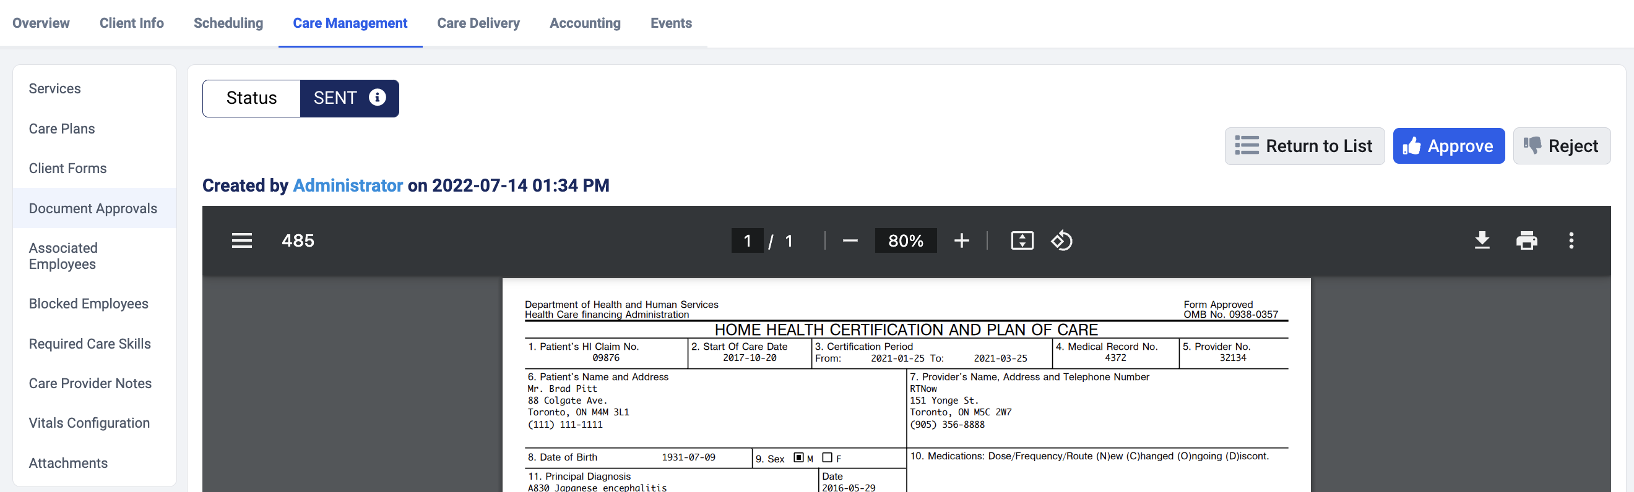
Task: Go to the Accounting tab
Action: tap(585, 23)
